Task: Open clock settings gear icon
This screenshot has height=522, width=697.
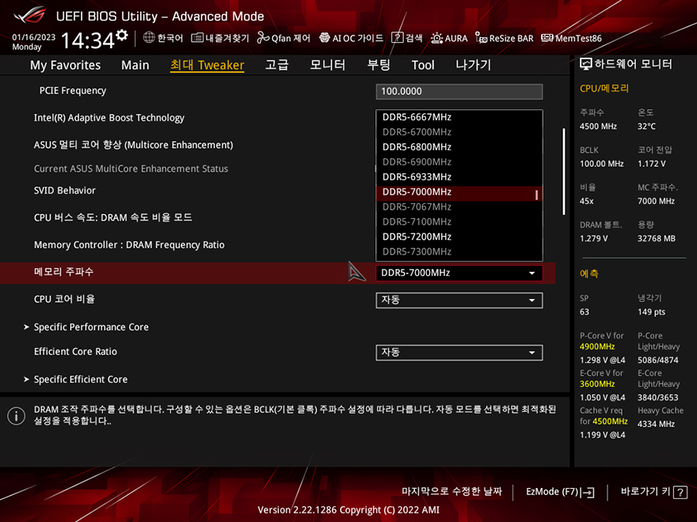Action: coord(121,36)
